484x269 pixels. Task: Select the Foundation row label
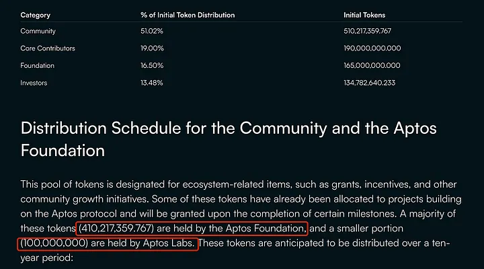coord(38,65)
